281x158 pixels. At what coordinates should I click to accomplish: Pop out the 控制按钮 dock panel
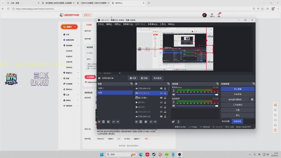click(x=253, y=84)
